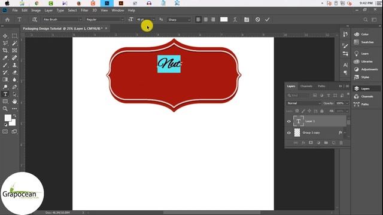Switch to the Channels tab
Screen dimensions: 383x215
[306, 86]
